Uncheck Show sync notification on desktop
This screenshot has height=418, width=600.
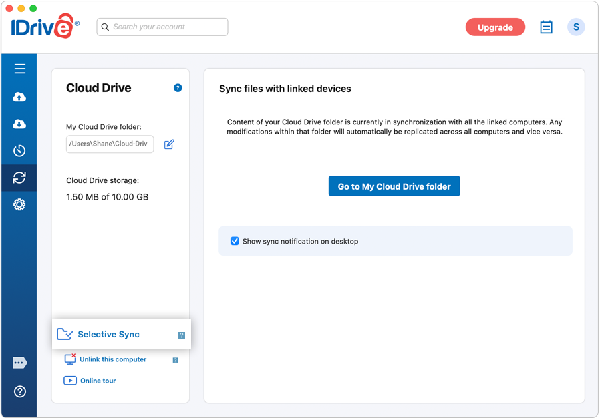[x=235, y=241]
